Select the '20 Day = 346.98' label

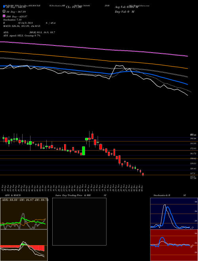(x=16, y=7)
